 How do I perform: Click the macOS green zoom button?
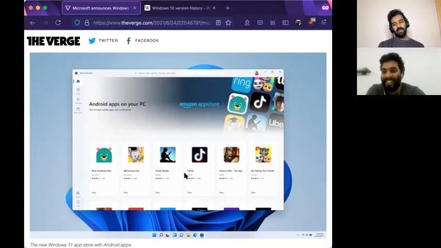pyautogui.click(x=45, y=8)
